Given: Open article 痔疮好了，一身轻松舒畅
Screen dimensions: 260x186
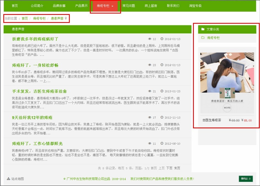Looking at the screenshot, I should tap(35, 65).
